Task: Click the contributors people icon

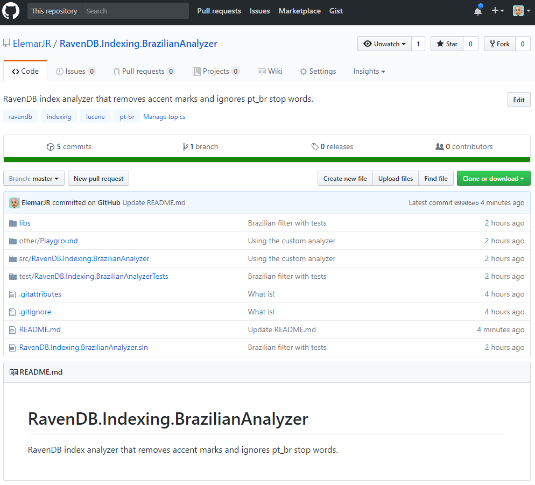Action: click(440, 146)
